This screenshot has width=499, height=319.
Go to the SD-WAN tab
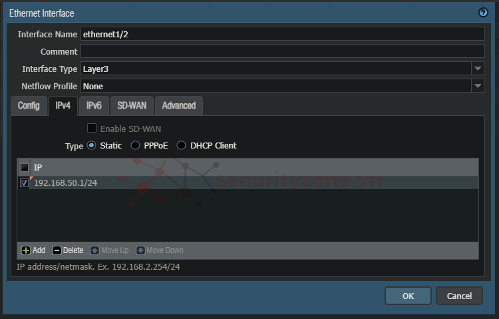pyautogui.click(x=132, y=106)
